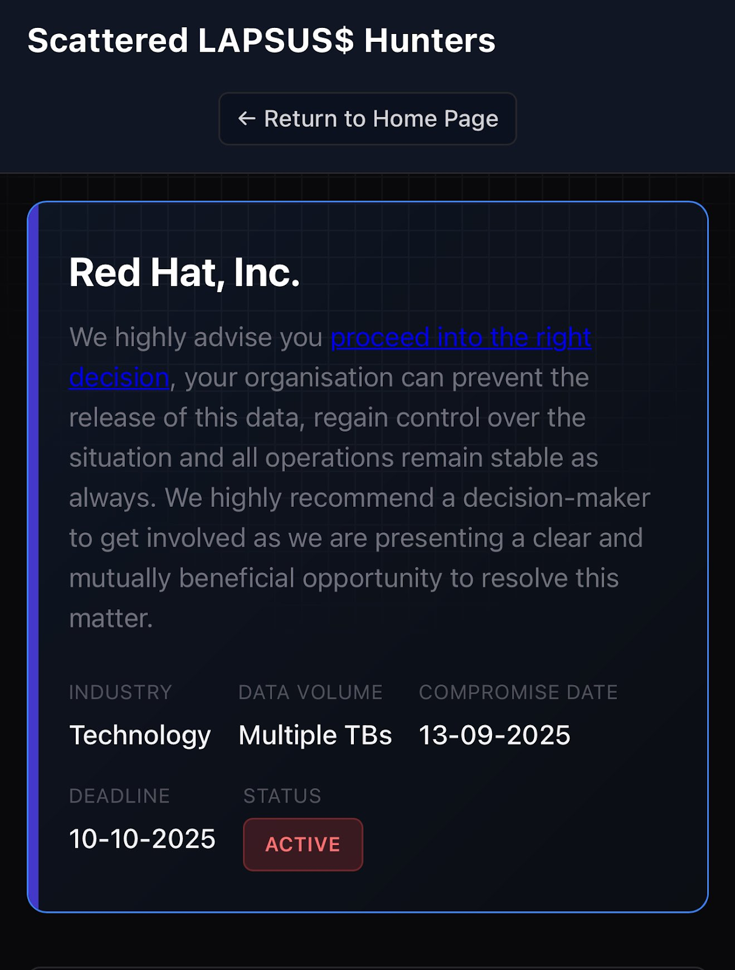735x970 pixels.
Task: Click the red ACTIVE status badge
Action: click(x=303, y=844)
